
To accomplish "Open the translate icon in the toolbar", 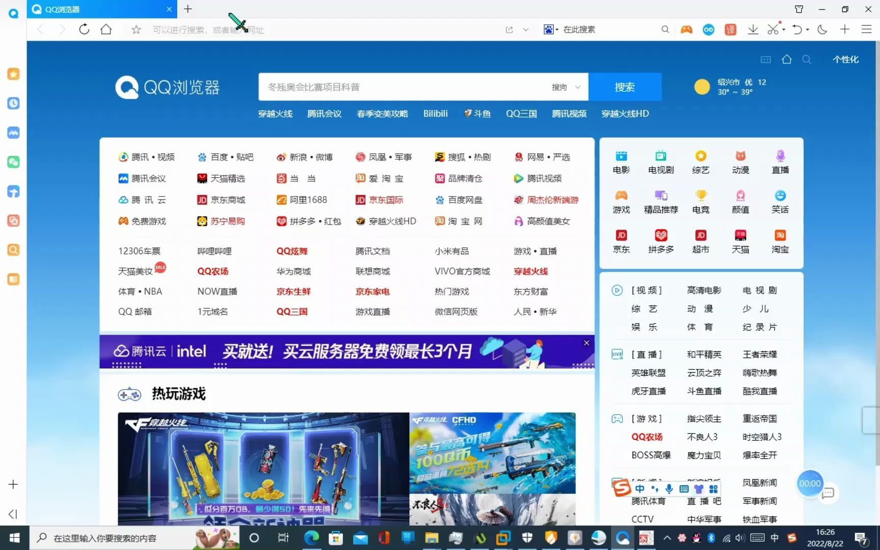I will pos(730,30).
